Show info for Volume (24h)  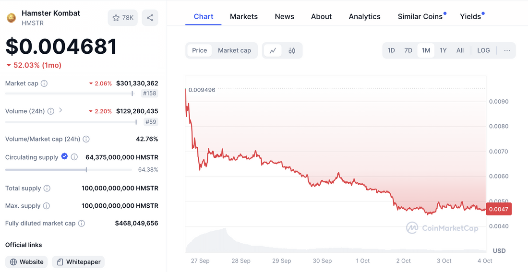pyautogui.click(x=51, y=111)
